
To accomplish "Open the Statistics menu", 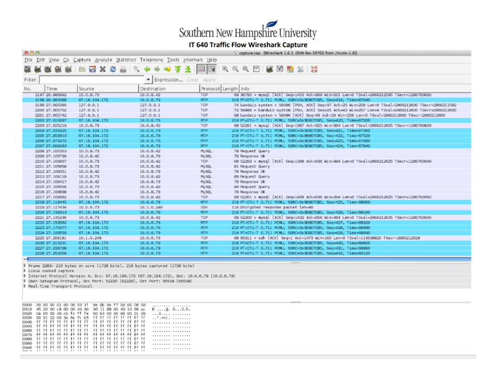I will pos(127,60).
